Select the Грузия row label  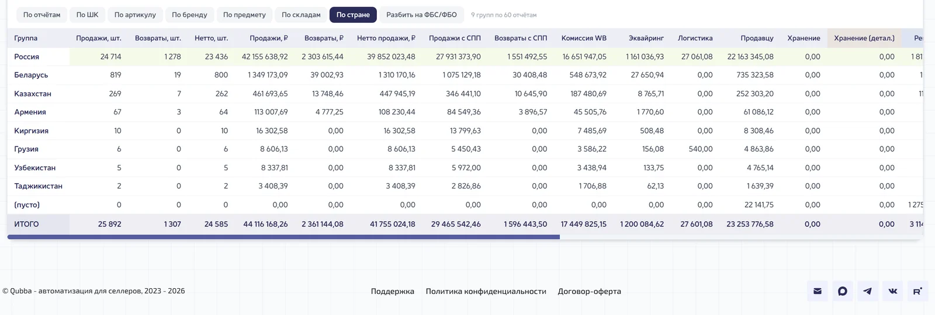pyautogui.click(x=26, y=149)
